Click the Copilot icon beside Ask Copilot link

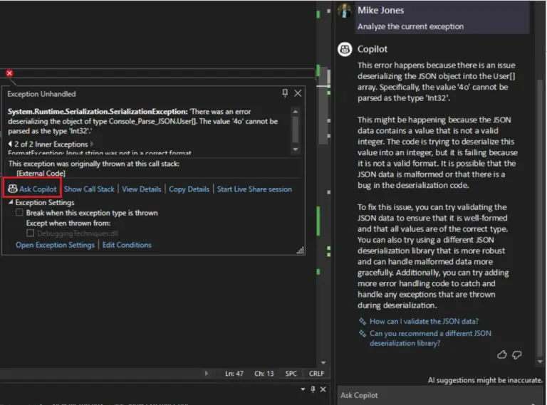(x=13, y=189)
